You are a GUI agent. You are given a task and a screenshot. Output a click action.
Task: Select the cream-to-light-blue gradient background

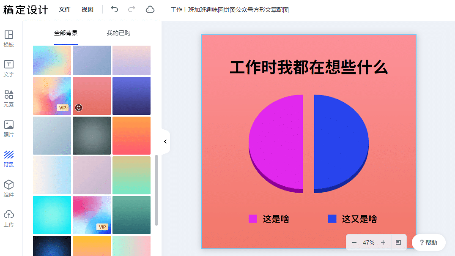[x=52, y=175]
